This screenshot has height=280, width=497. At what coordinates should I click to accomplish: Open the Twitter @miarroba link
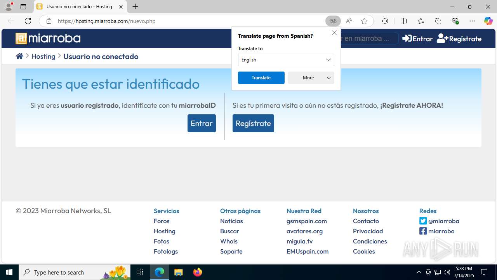(x=439, y=221)
